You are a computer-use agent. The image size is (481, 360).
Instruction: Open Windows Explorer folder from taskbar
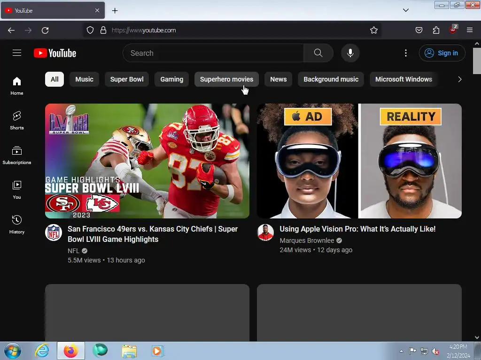coord(129,351)
